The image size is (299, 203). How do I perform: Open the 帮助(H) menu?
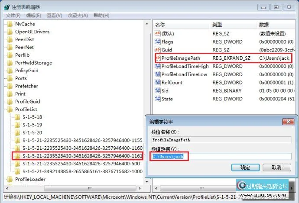click(101, 16)
